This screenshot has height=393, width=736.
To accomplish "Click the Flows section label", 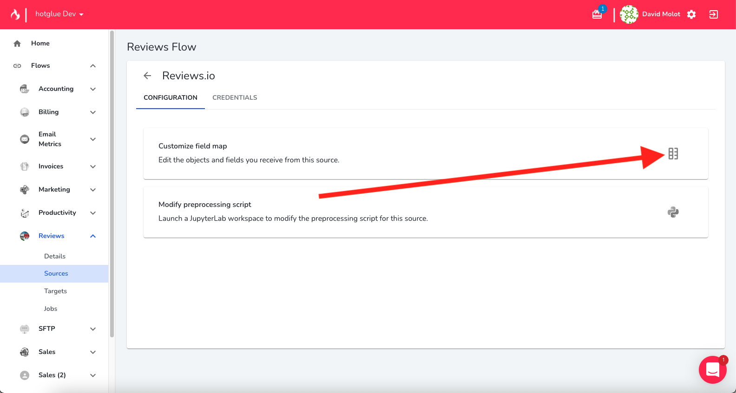I will (x=40, y=65).
